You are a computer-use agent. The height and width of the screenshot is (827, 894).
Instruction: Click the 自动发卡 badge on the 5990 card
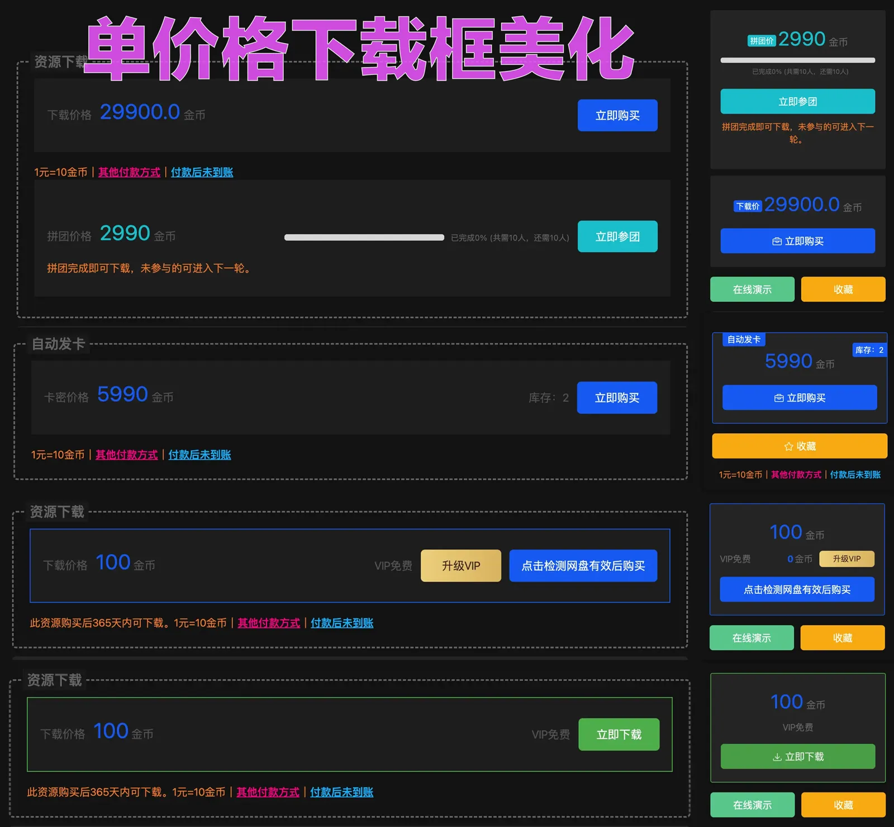coord(744,339)
